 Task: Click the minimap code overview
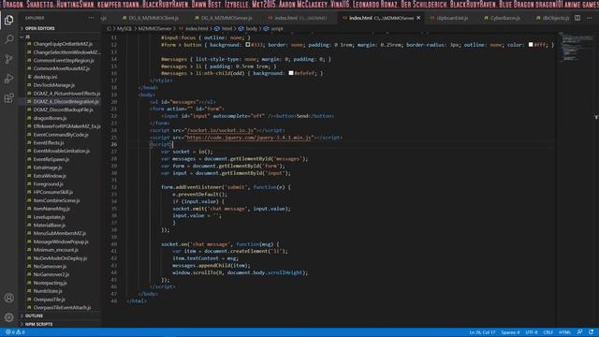coord(577,48)
